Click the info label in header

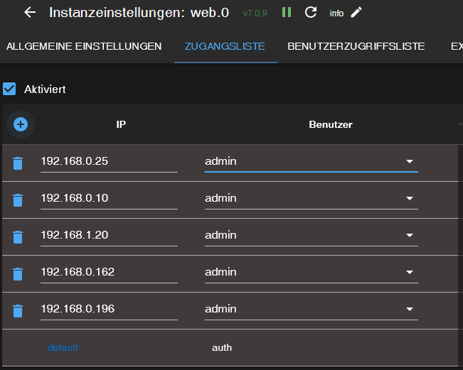click(336, 13)
